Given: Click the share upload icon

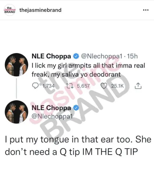Looking at the screenshot, I should point(138,86).
